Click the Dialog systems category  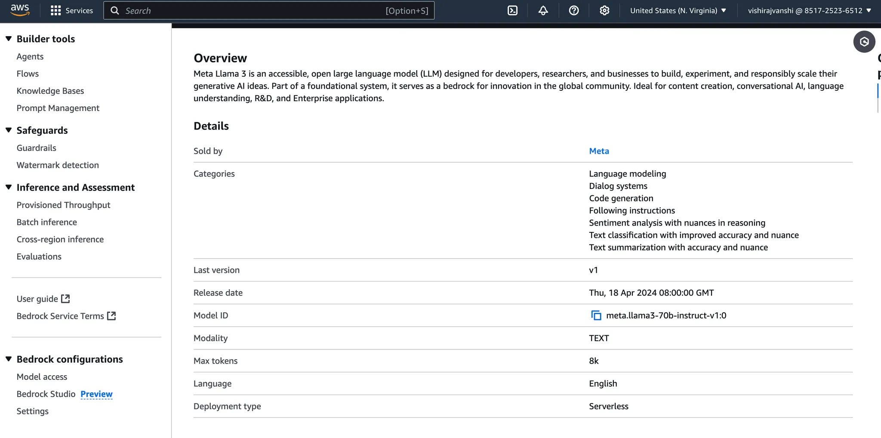(x=618, y=186)
